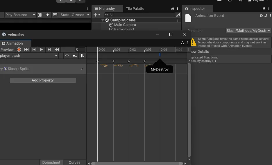272x165 pixels.
Task: Jump to next keyframe
Action: (49, 49)
